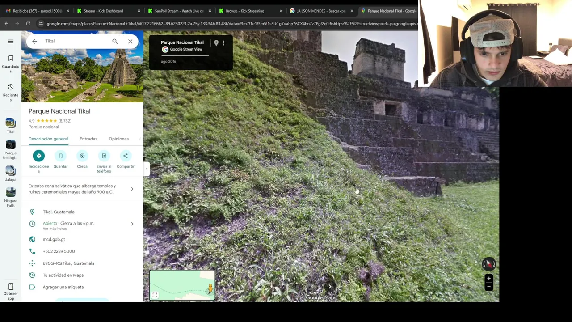Screen dimensions: 572x322
Task: Select the Niagara Falls recent place thumbnail
Action: (11, 192)
